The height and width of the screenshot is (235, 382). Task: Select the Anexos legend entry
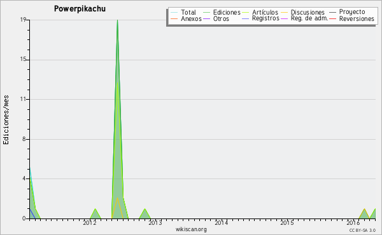pos(186,18)
